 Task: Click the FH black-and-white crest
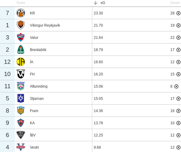pyautogui.click(x=21, y=74)
